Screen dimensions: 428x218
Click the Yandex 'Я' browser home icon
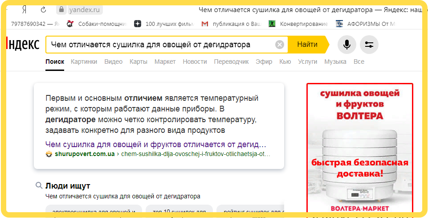24,10
